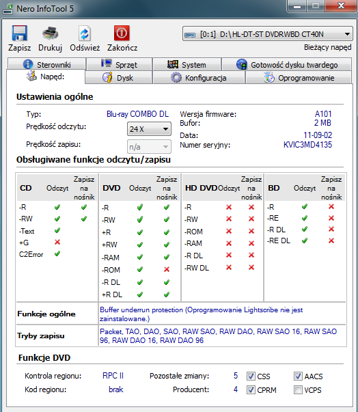
Task: Close the Nero InfoTool window
Action: point(341,5)
